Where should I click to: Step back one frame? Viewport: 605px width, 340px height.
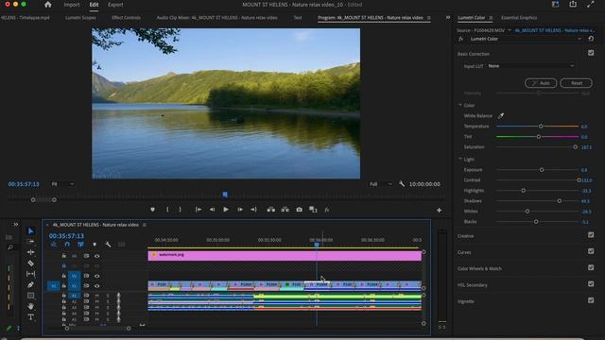pos(212,210)
